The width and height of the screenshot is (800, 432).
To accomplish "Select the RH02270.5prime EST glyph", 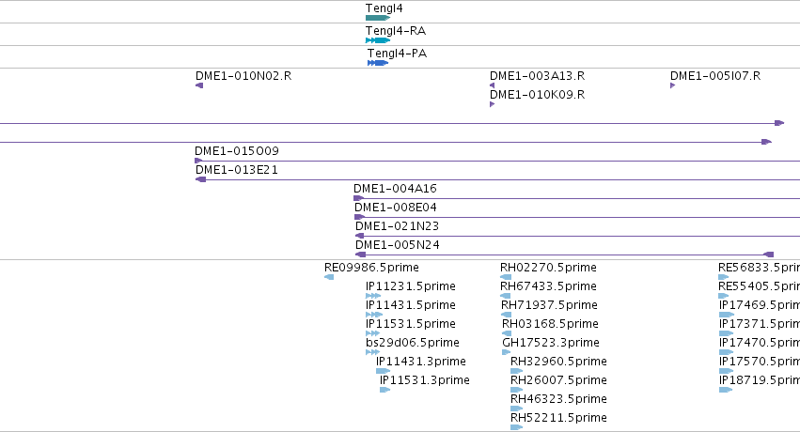I will point(506,277).
